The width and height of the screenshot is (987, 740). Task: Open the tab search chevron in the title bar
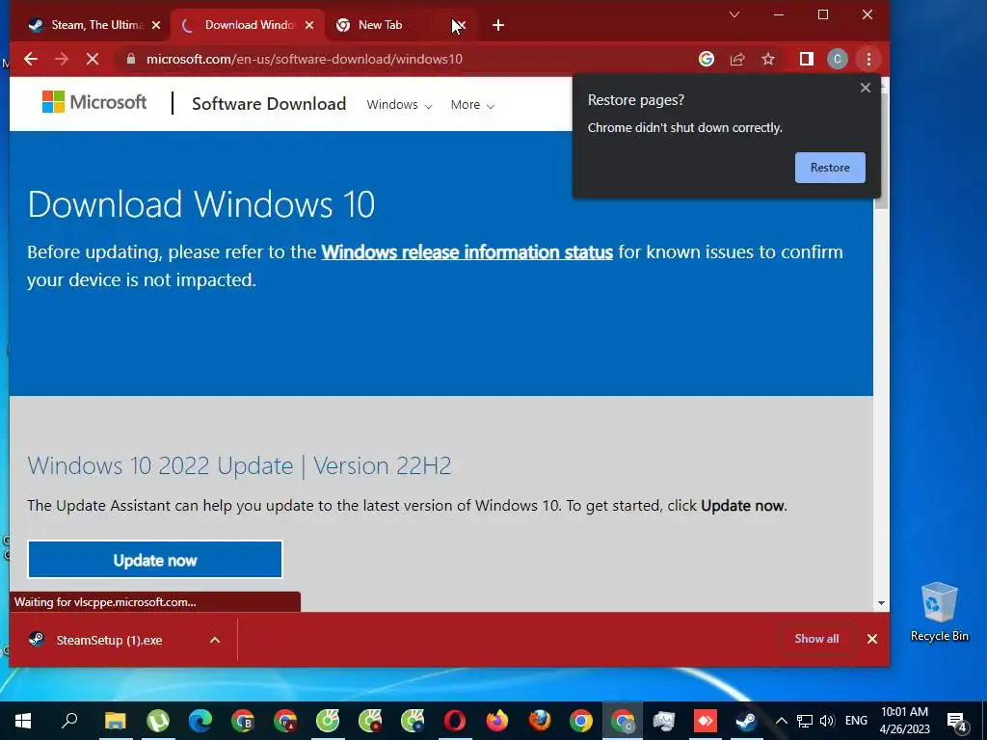pos(734,14)
